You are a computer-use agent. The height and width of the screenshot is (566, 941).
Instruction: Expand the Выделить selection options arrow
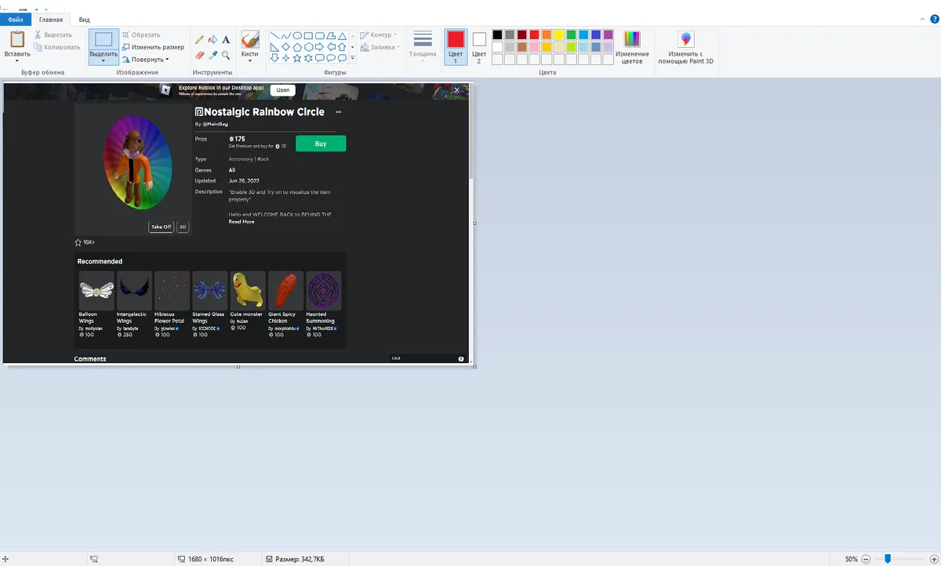[104, 60]
